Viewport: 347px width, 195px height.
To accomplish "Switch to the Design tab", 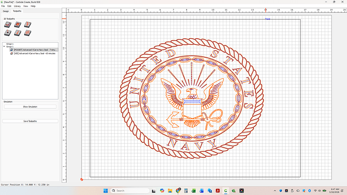I will coord(6,11).
